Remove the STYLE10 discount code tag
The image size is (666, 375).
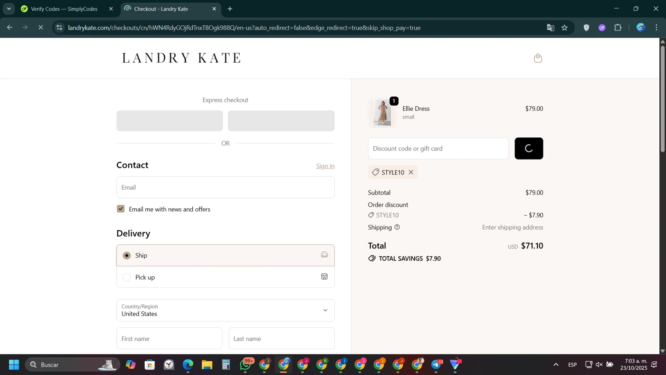(411, 172)
